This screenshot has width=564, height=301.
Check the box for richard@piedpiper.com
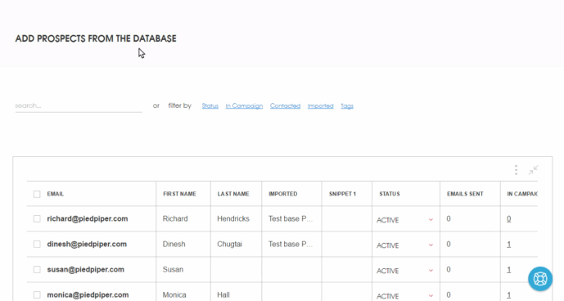37,218
